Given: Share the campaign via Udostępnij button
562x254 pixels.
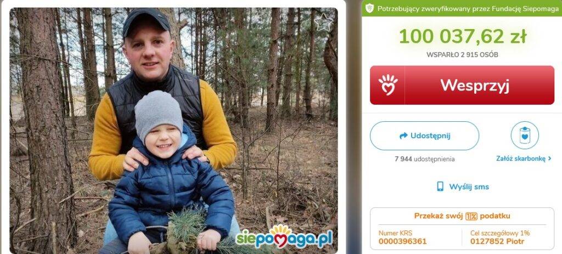Looking at the screenshot, I should pyautogui.click(x=424, y=136).
